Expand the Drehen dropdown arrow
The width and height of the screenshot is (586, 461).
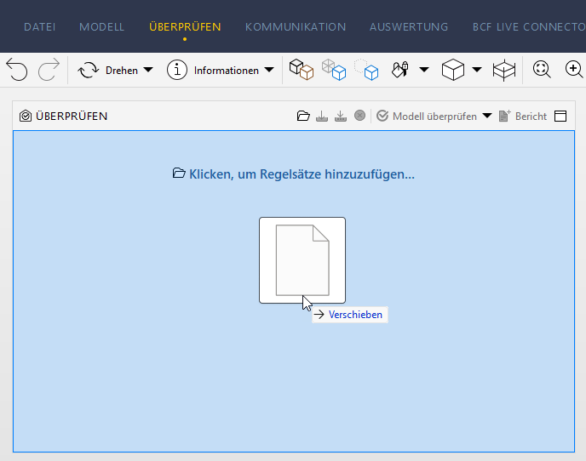[148, 70]
